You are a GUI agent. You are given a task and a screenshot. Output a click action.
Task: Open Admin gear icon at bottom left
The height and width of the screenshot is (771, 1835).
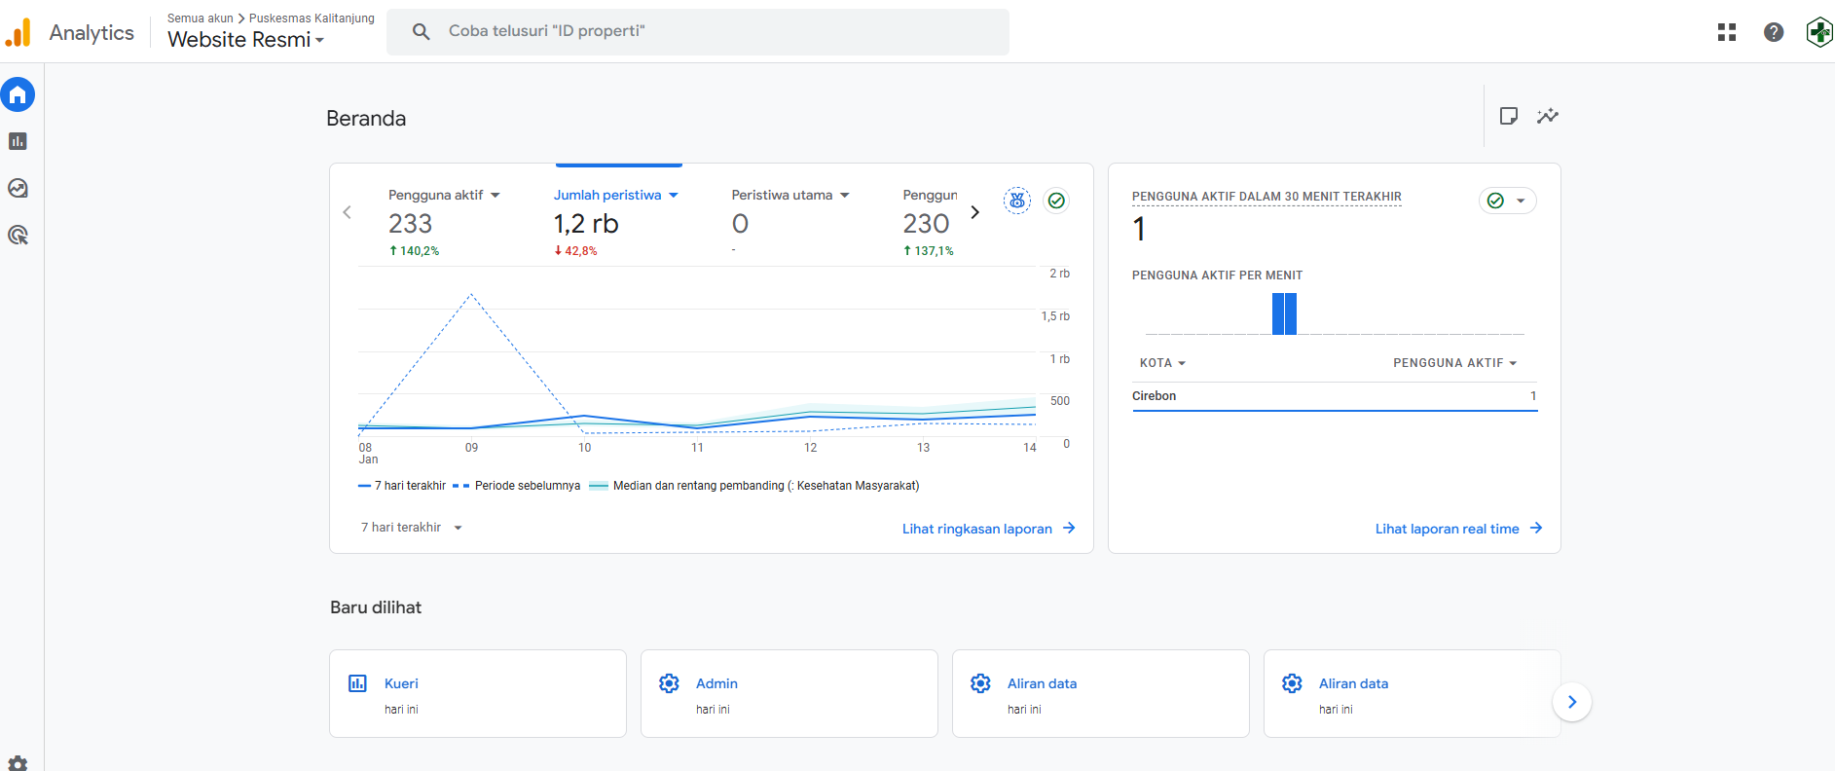click(x=18, y=763)
